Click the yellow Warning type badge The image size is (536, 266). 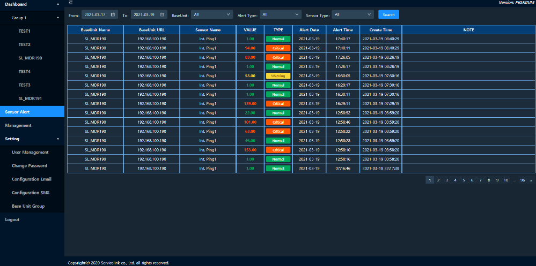[278, 76]
